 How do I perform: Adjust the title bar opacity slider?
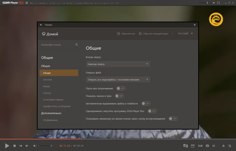pos(203,3)
